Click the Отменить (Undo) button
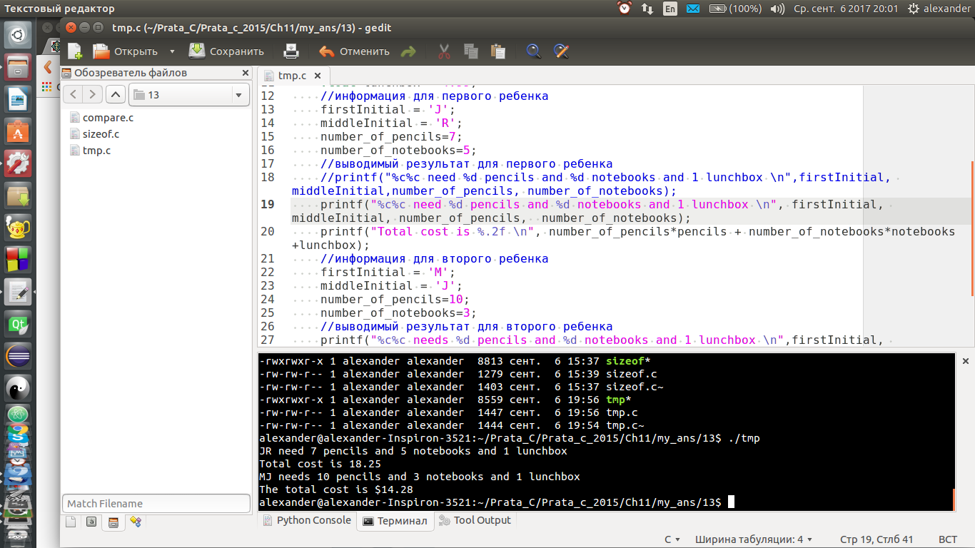The image size is (975, 548). click(x=355, y=51)
